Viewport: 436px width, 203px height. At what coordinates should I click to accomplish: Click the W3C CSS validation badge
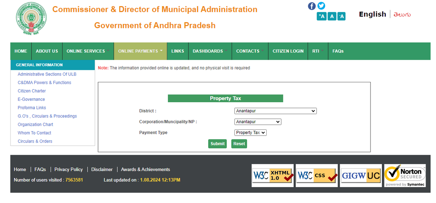[x=316, y=176]
